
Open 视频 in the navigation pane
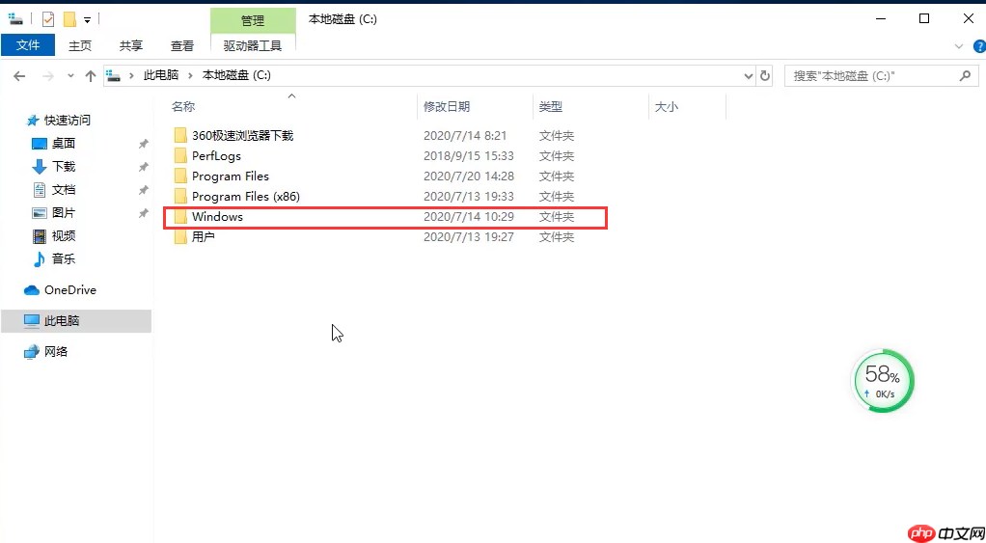point(64,235)
